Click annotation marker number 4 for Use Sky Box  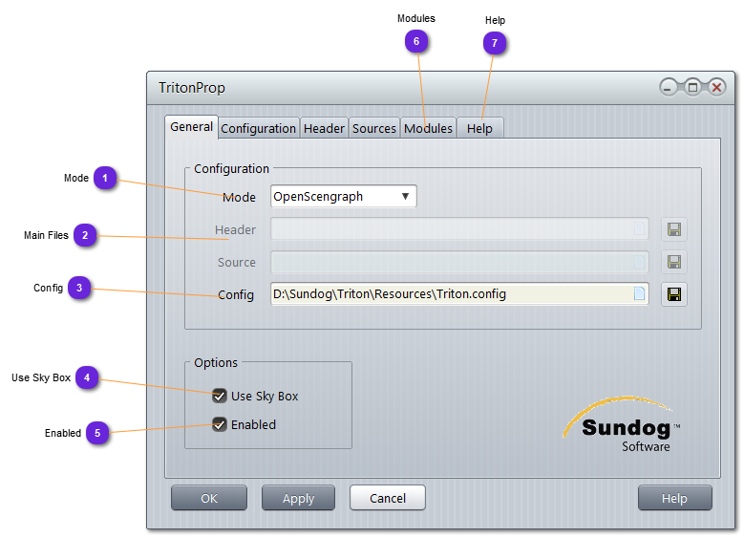87,377
